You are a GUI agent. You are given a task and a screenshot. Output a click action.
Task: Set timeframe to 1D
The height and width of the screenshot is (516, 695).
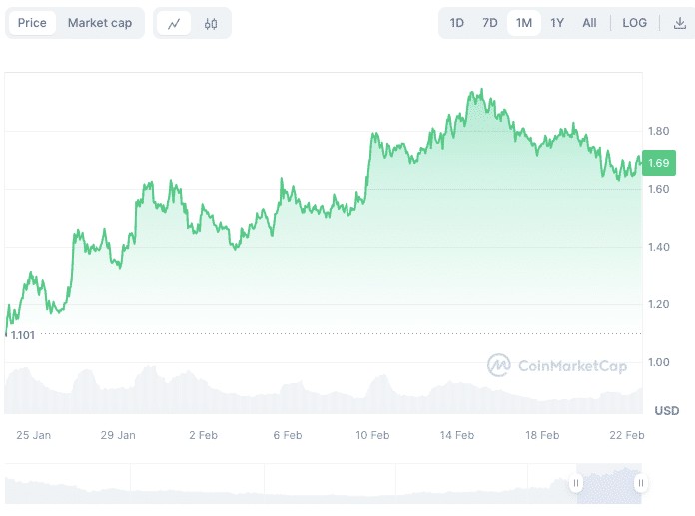click(x=457, y=23)
